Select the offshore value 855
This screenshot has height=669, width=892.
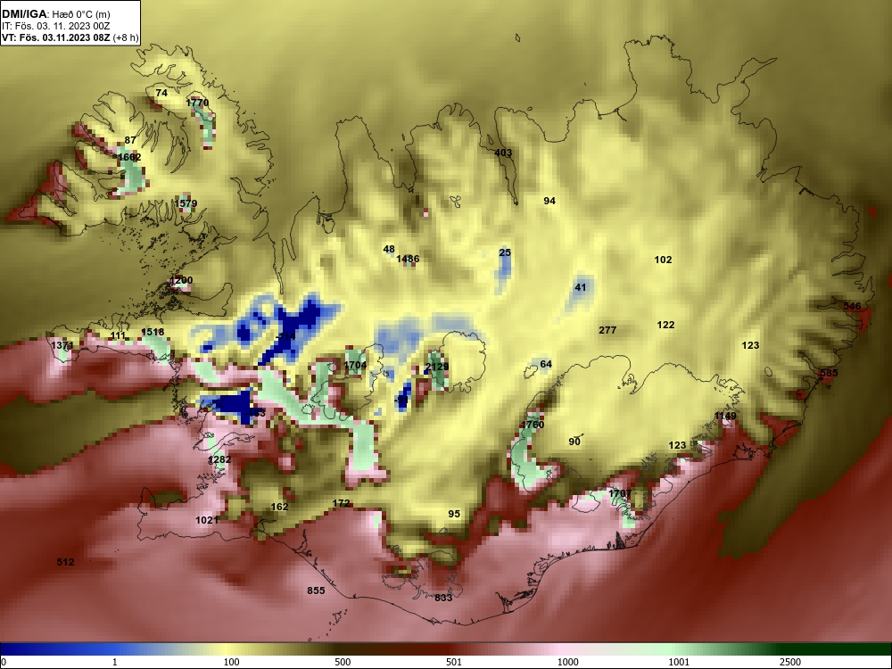[317, 591]
